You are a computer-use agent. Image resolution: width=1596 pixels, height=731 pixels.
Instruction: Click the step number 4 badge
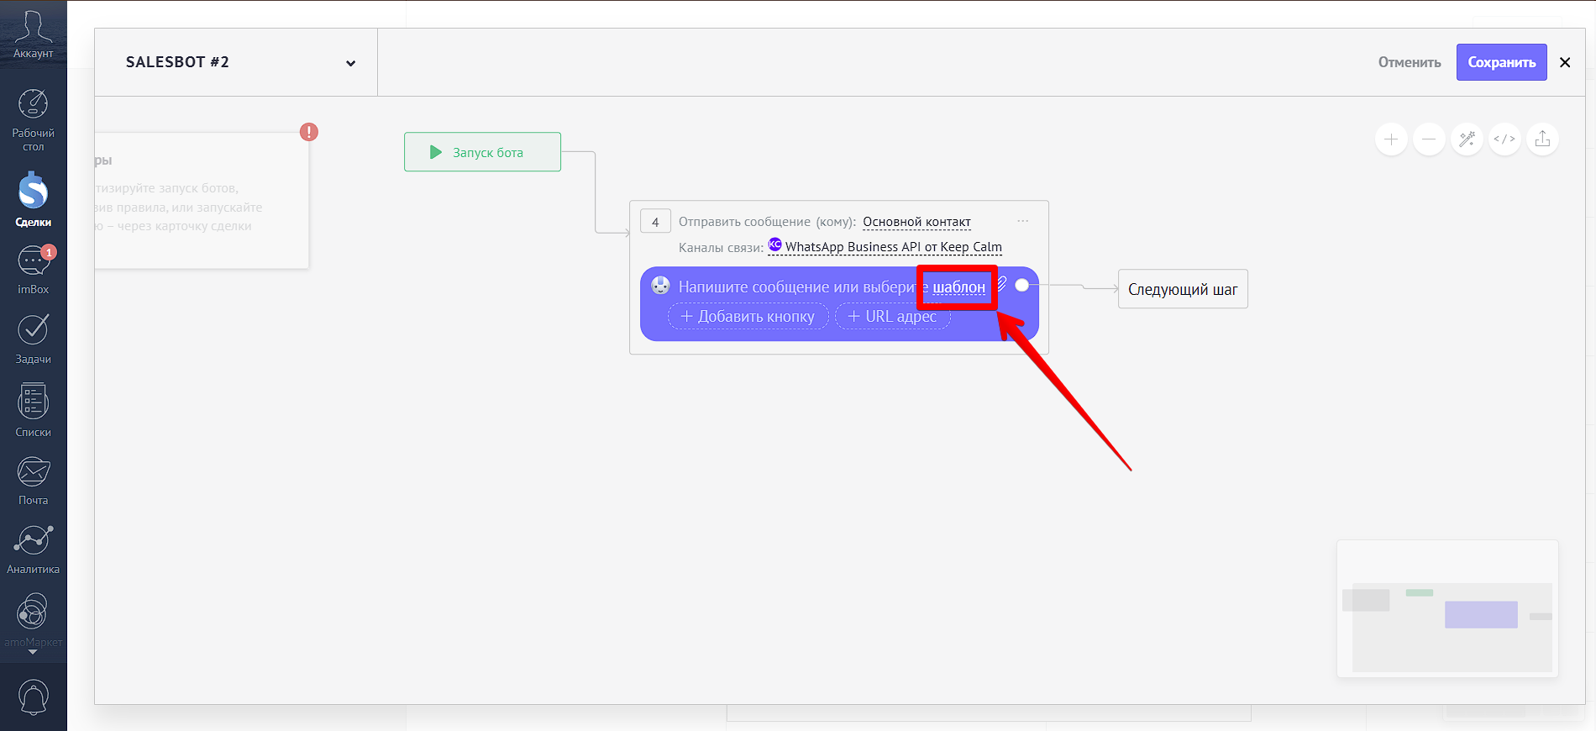(655, 222)
